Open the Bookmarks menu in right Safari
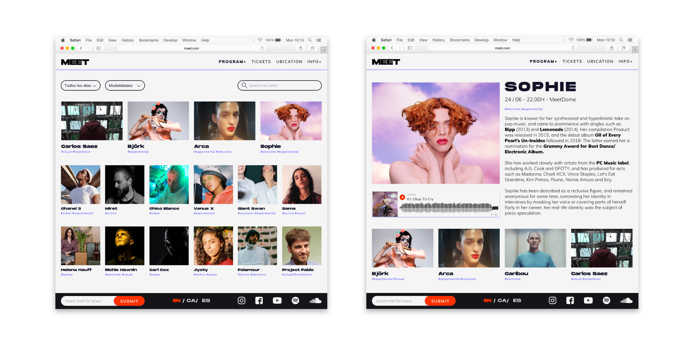Image resolution: width=694 pixels, height=346 pixels. [x=460, y=40]
